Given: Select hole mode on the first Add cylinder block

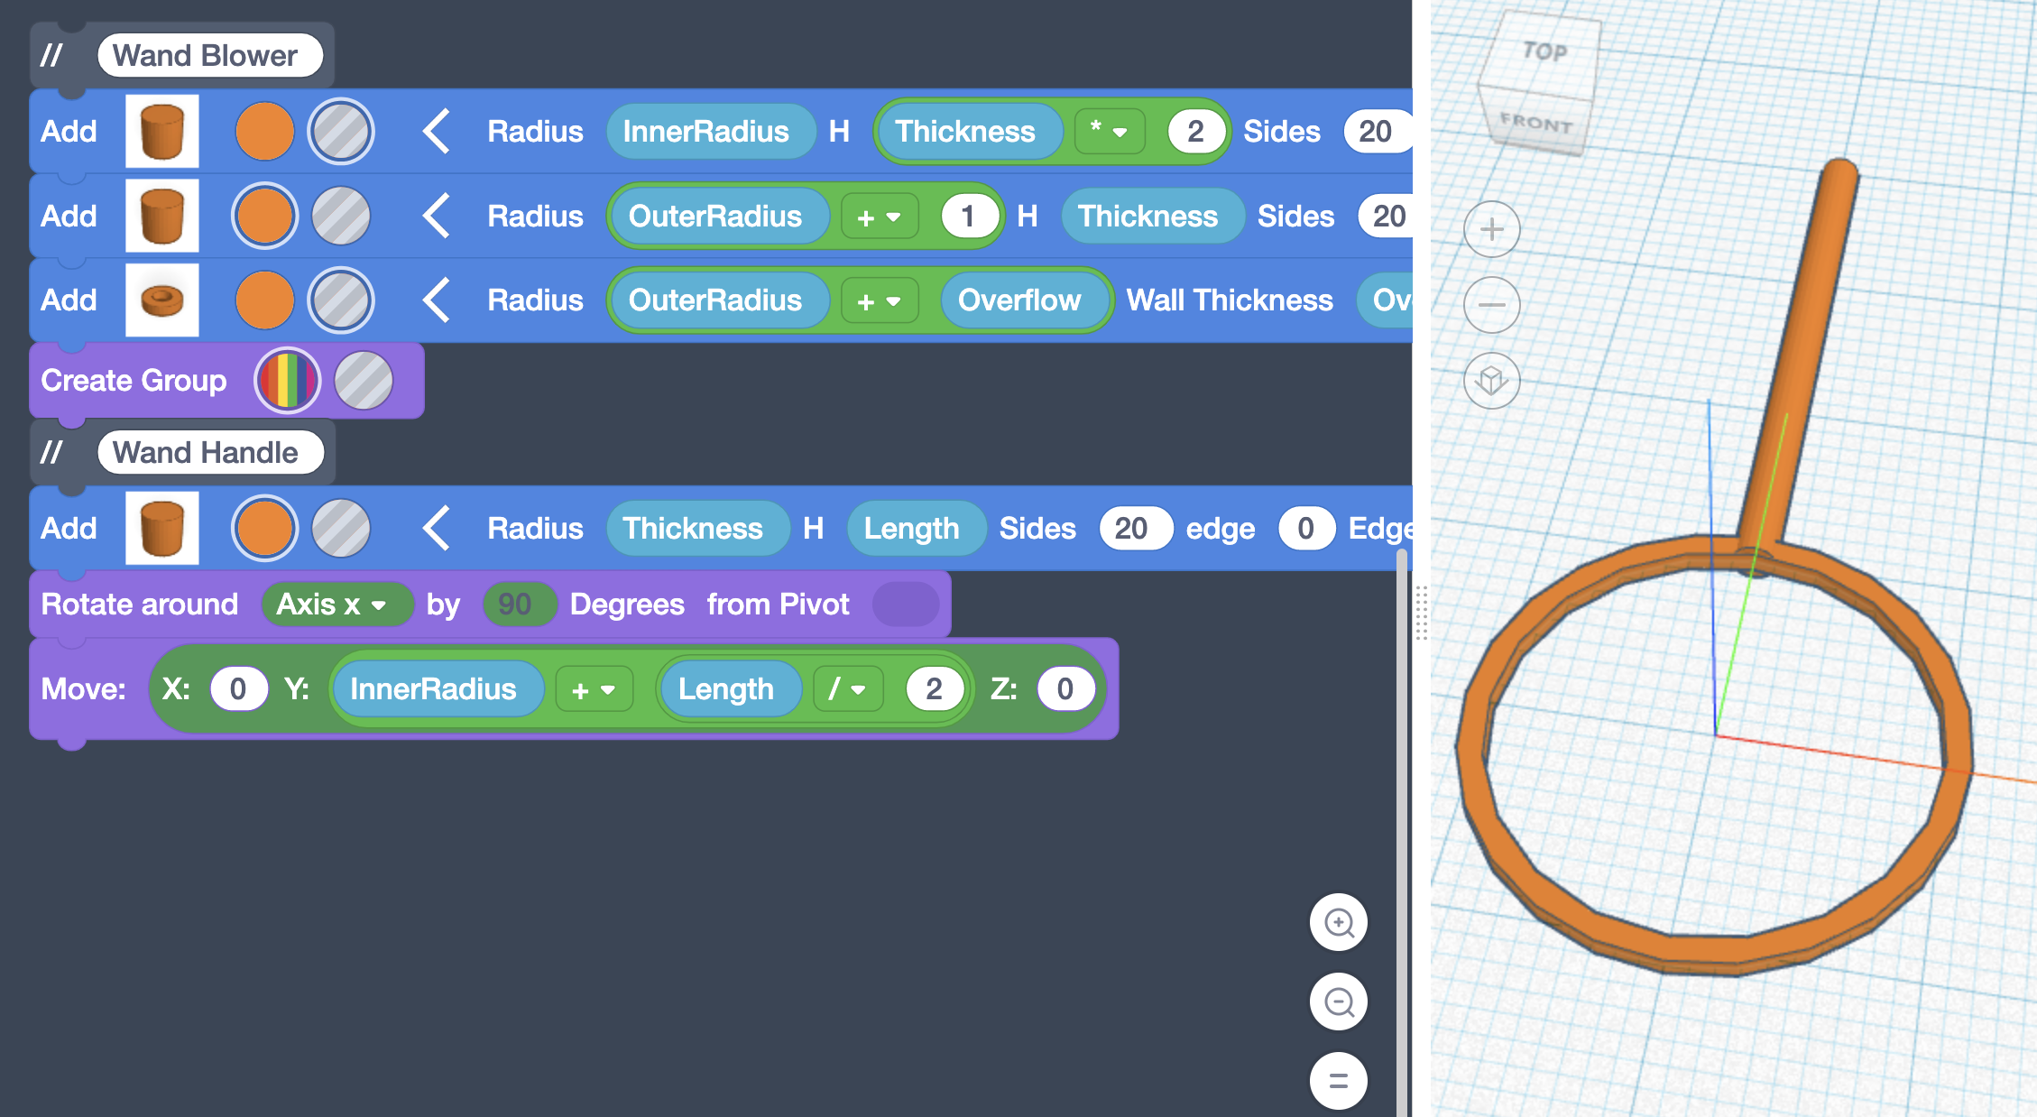Looking at the screenshot, I should click(x=341, y=132).
